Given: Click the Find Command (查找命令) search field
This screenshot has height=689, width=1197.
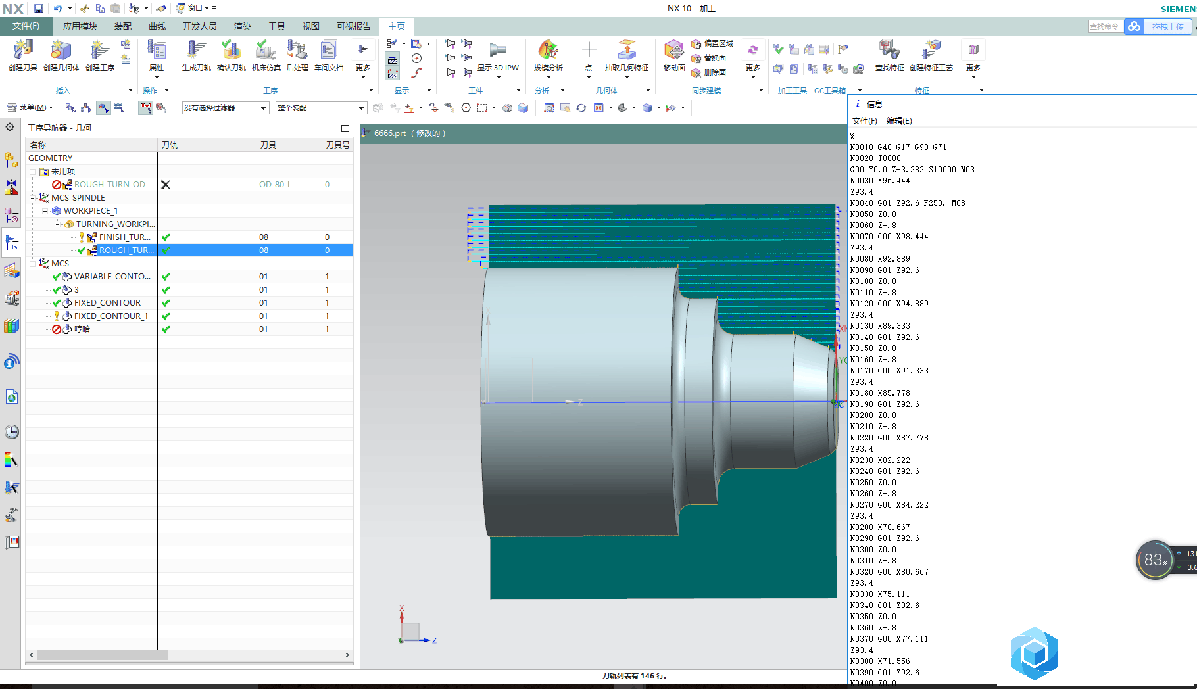Looking at the screenshot, I should coord(1105,26).
